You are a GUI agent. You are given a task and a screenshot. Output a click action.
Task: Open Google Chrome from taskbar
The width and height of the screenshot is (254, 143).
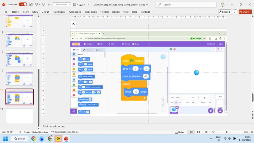click(34, 139)
